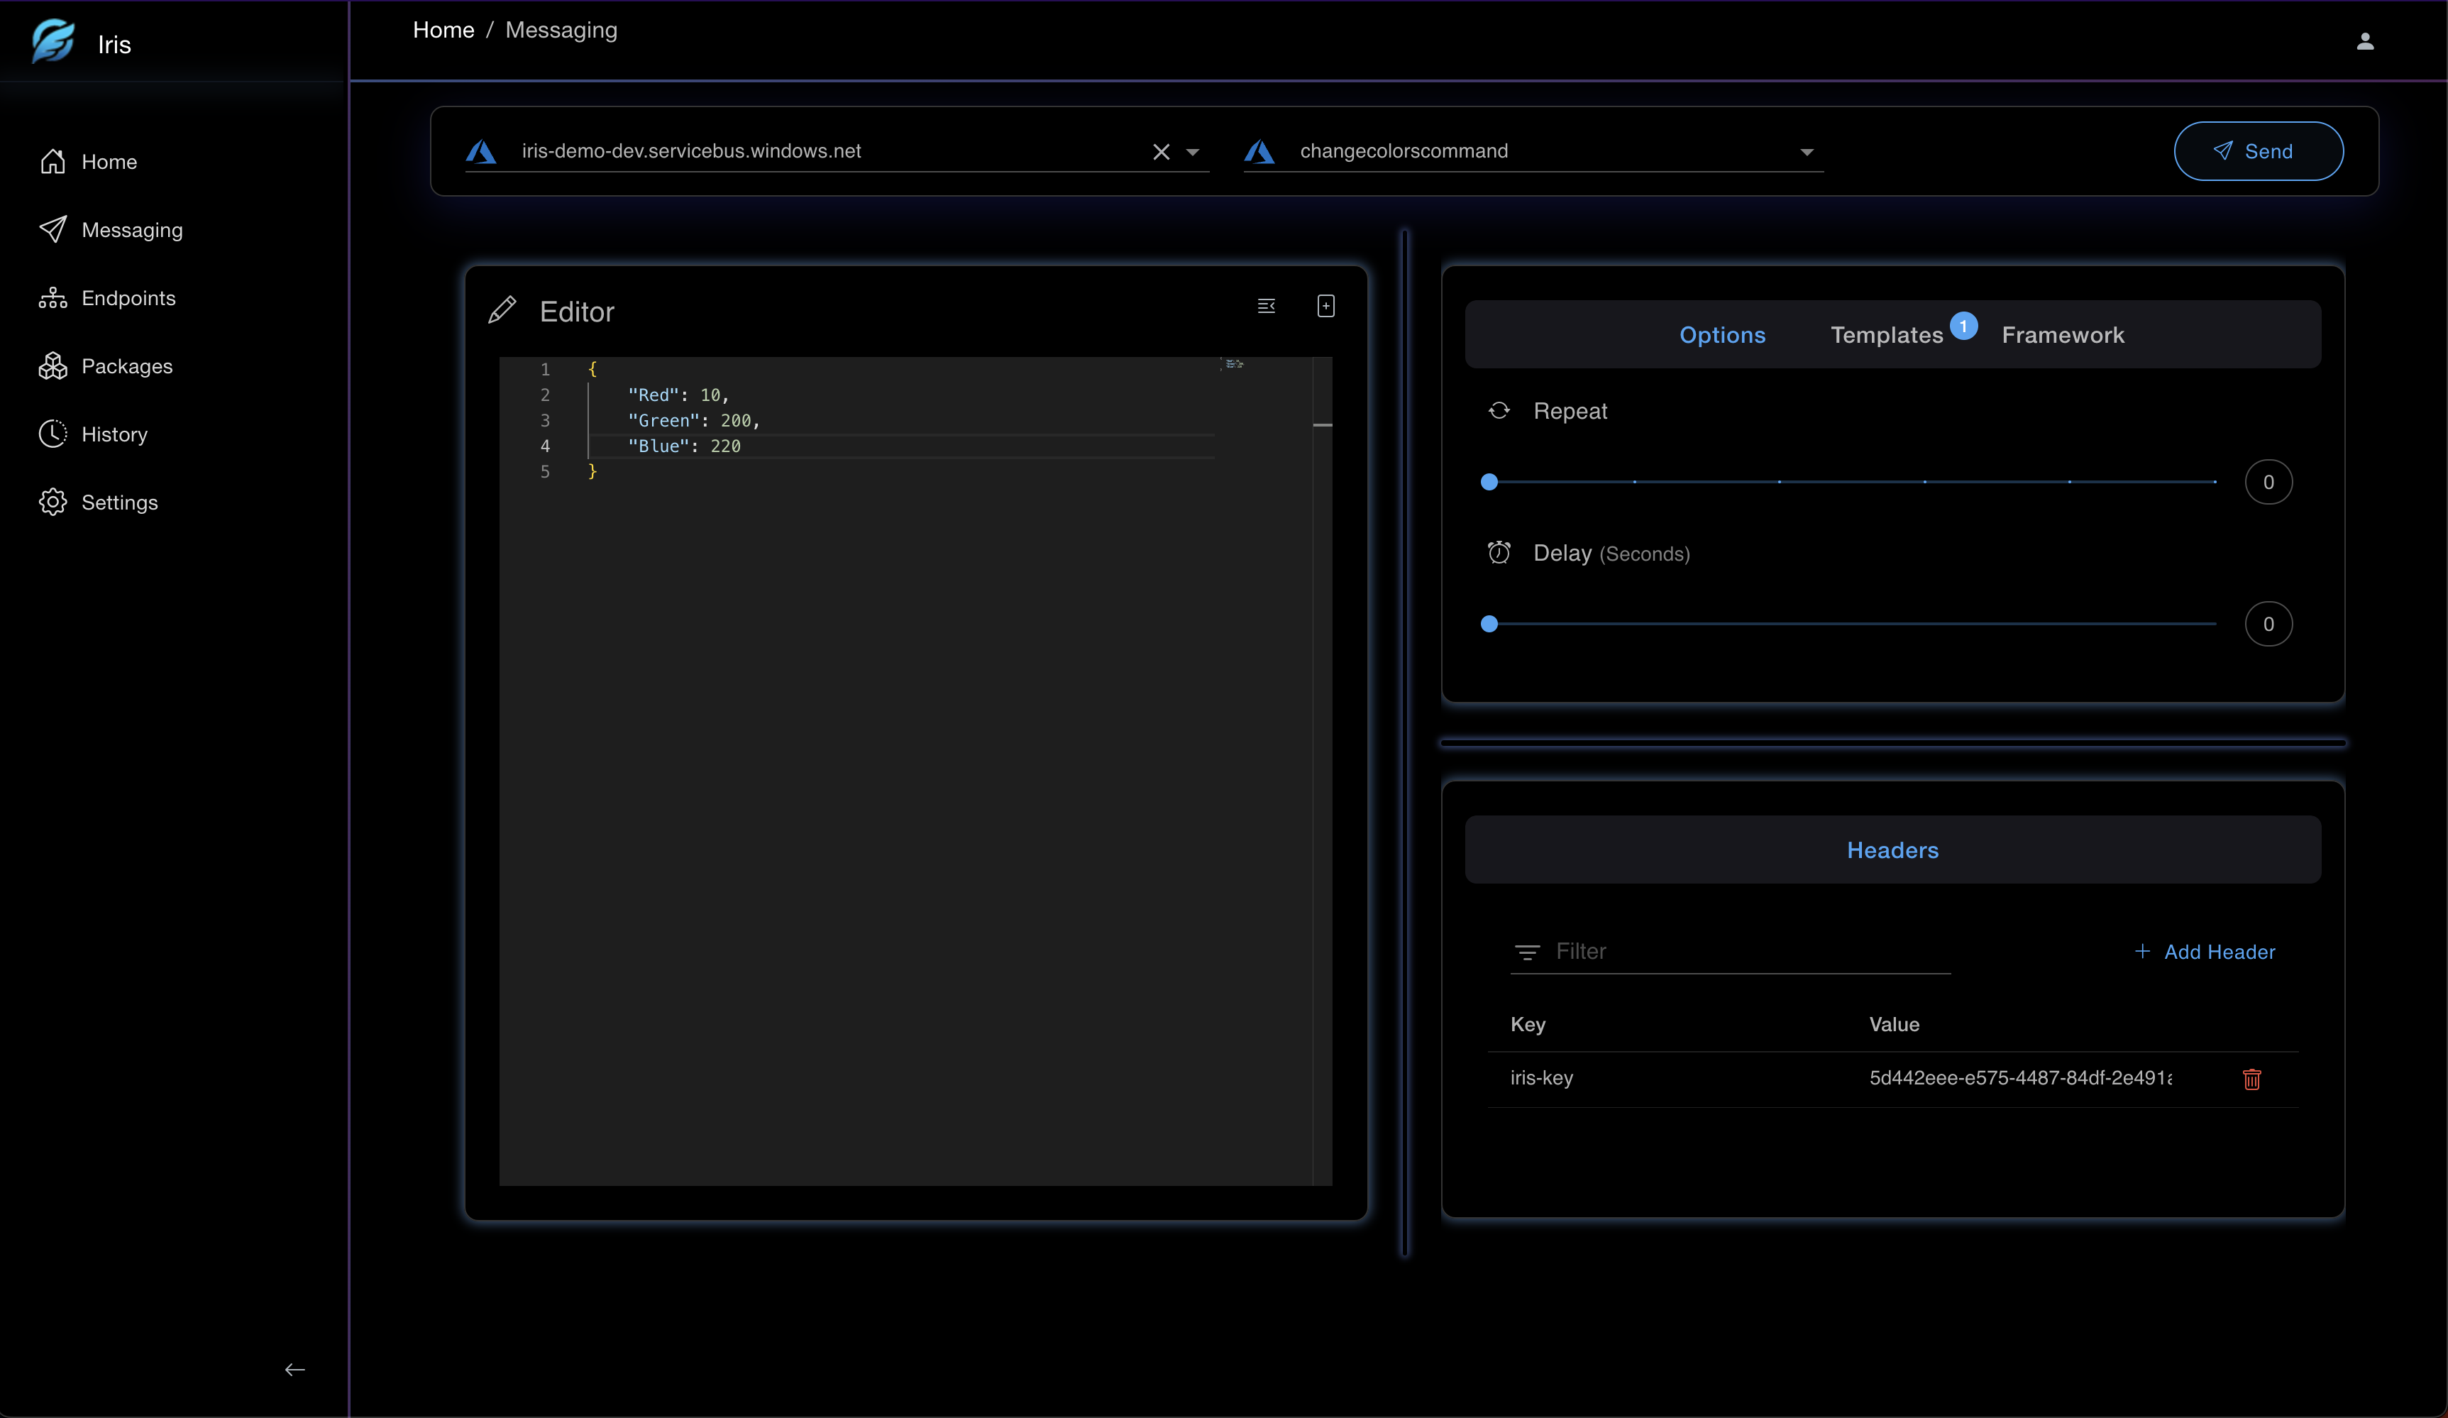Click the Iris app logo icon
2448x1418 pixels.
coord(54,42)
